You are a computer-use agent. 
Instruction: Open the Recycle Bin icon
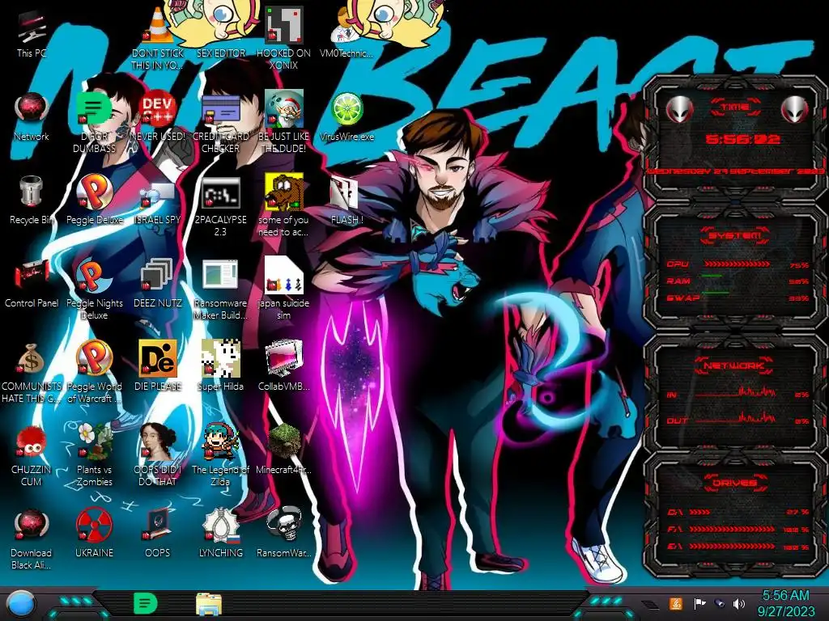click(32, 200)
